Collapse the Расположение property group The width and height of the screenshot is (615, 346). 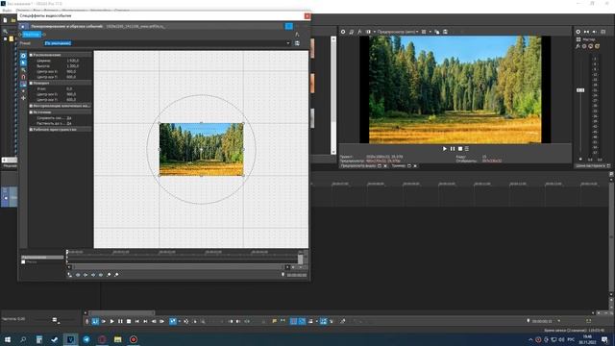(31, 55)
